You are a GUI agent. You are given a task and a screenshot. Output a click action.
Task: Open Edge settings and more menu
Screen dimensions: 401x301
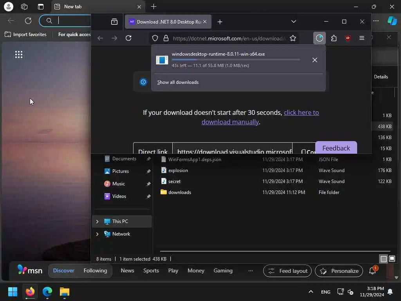coord(376,21)
